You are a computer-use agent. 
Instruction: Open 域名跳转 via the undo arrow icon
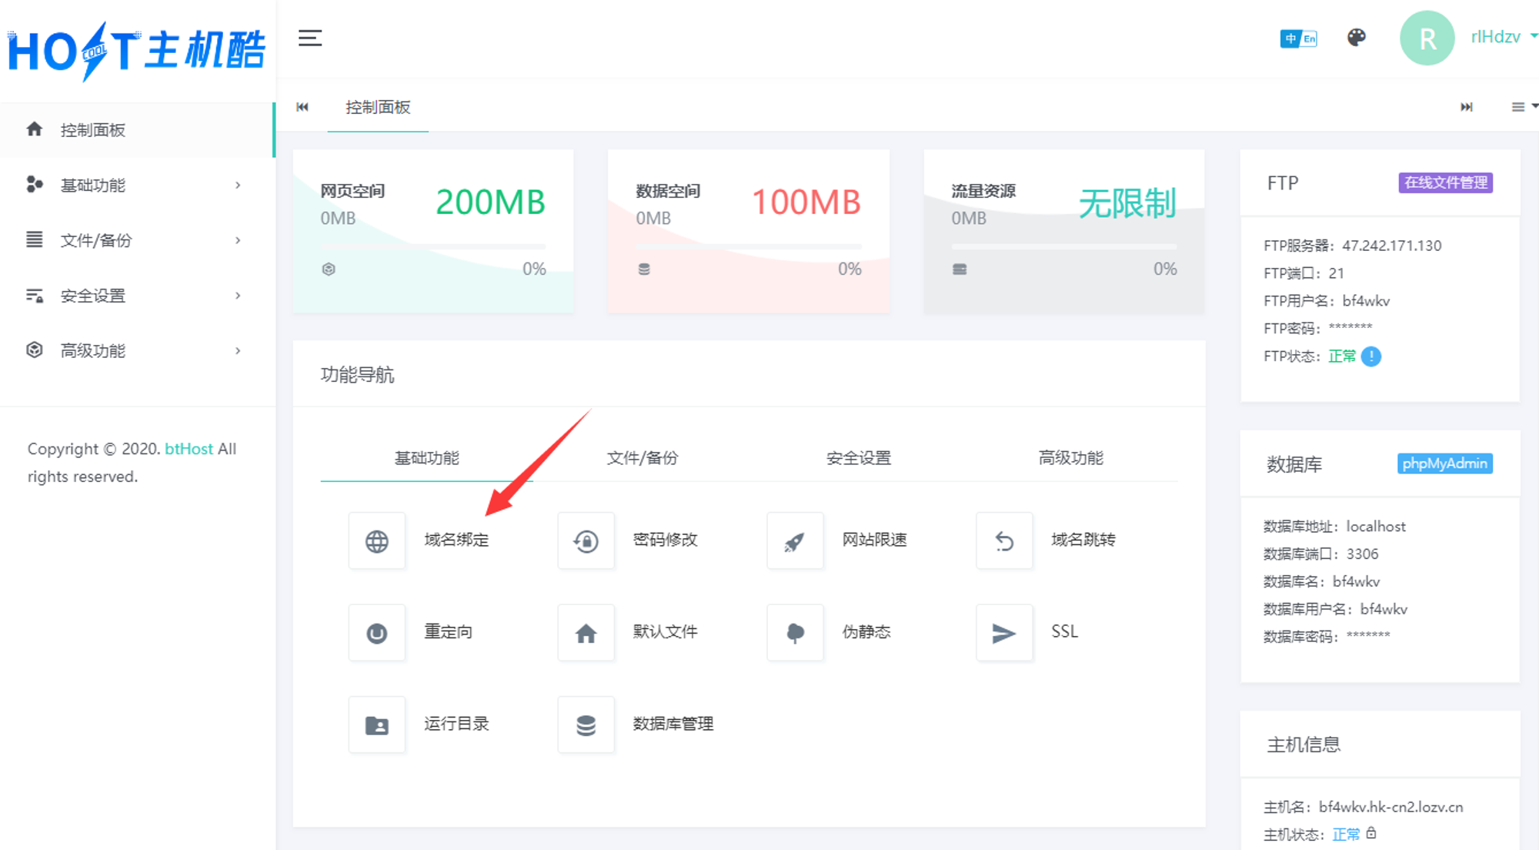(x=1005, y=541)
